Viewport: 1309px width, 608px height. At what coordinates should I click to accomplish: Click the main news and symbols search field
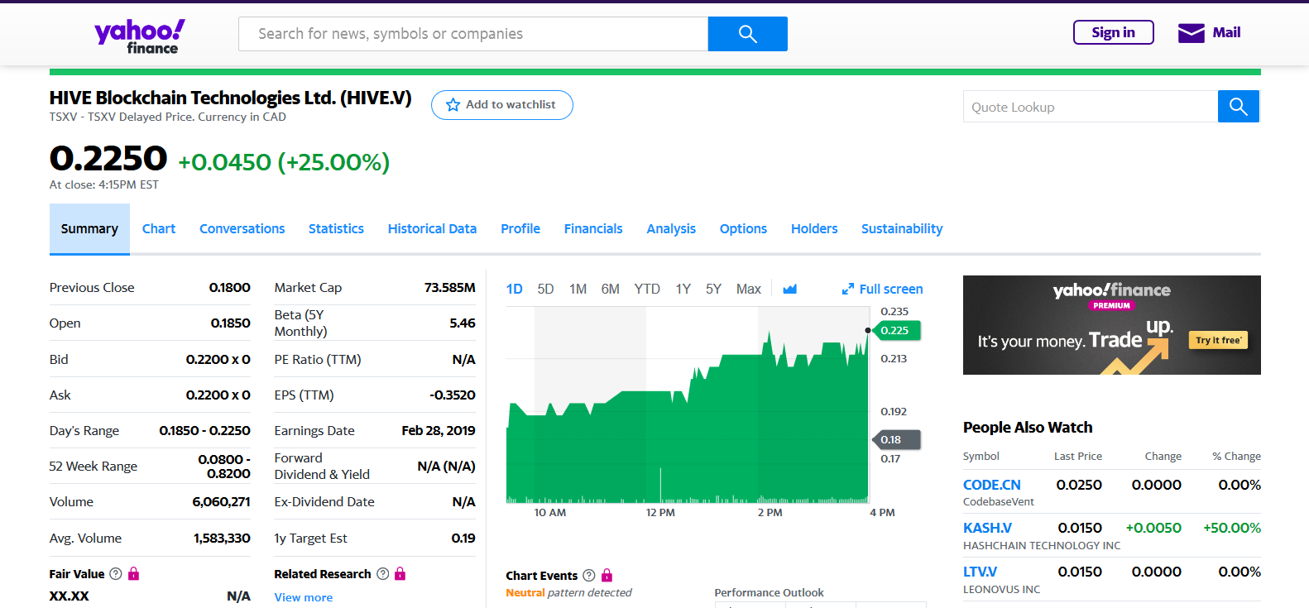click(x=473, y=34)
